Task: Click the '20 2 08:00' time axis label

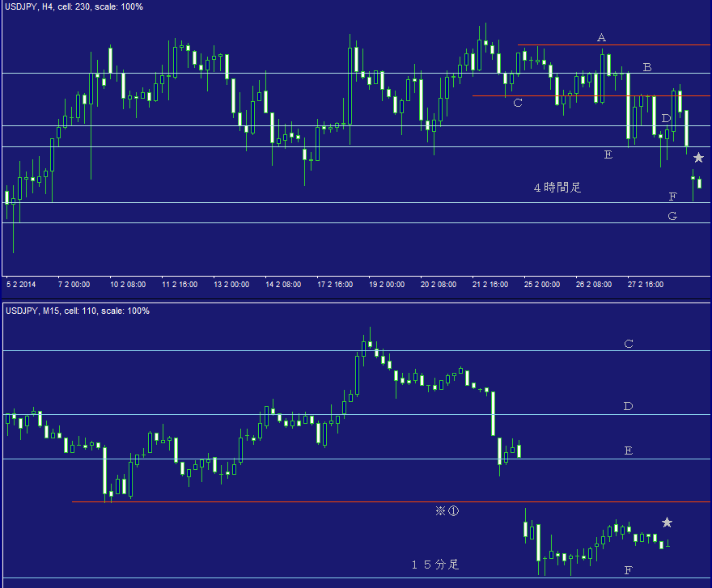Action: click(x=439, y=284)
